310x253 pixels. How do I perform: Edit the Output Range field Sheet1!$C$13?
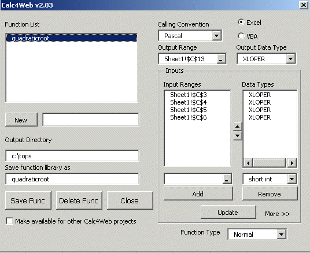tap(188, 59)
